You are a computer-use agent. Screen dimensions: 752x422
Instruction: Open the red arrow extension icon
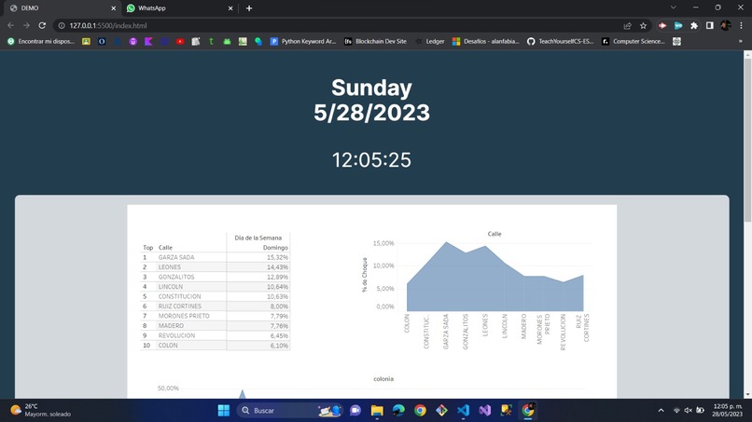pyautogui.click(x=662, y=25)
